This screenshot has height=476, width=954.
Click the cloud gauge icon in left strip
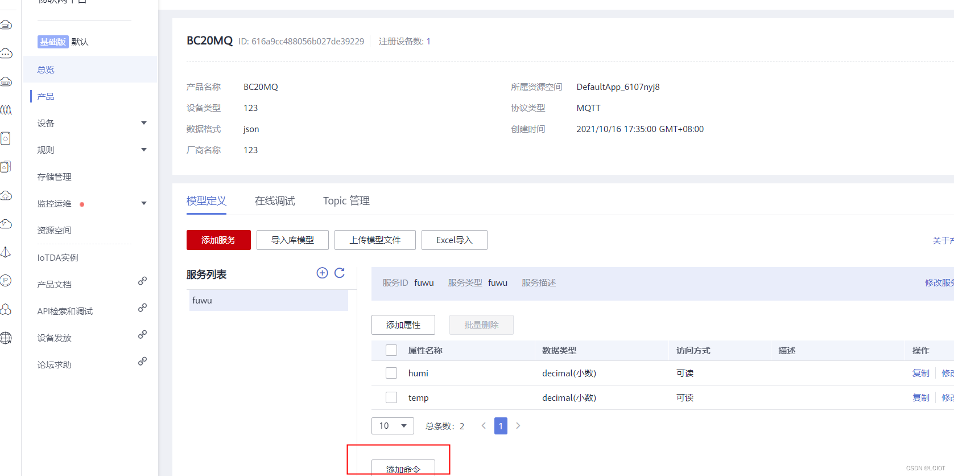click(x=6, y=224)
